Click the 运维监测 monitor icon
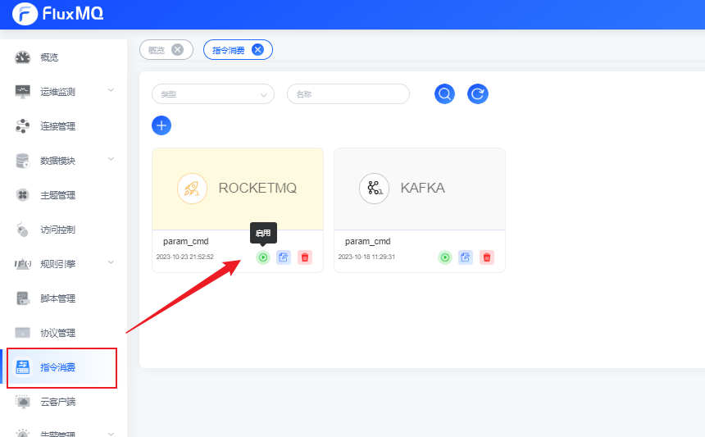 pyautogui.click(x=22, y=92)
